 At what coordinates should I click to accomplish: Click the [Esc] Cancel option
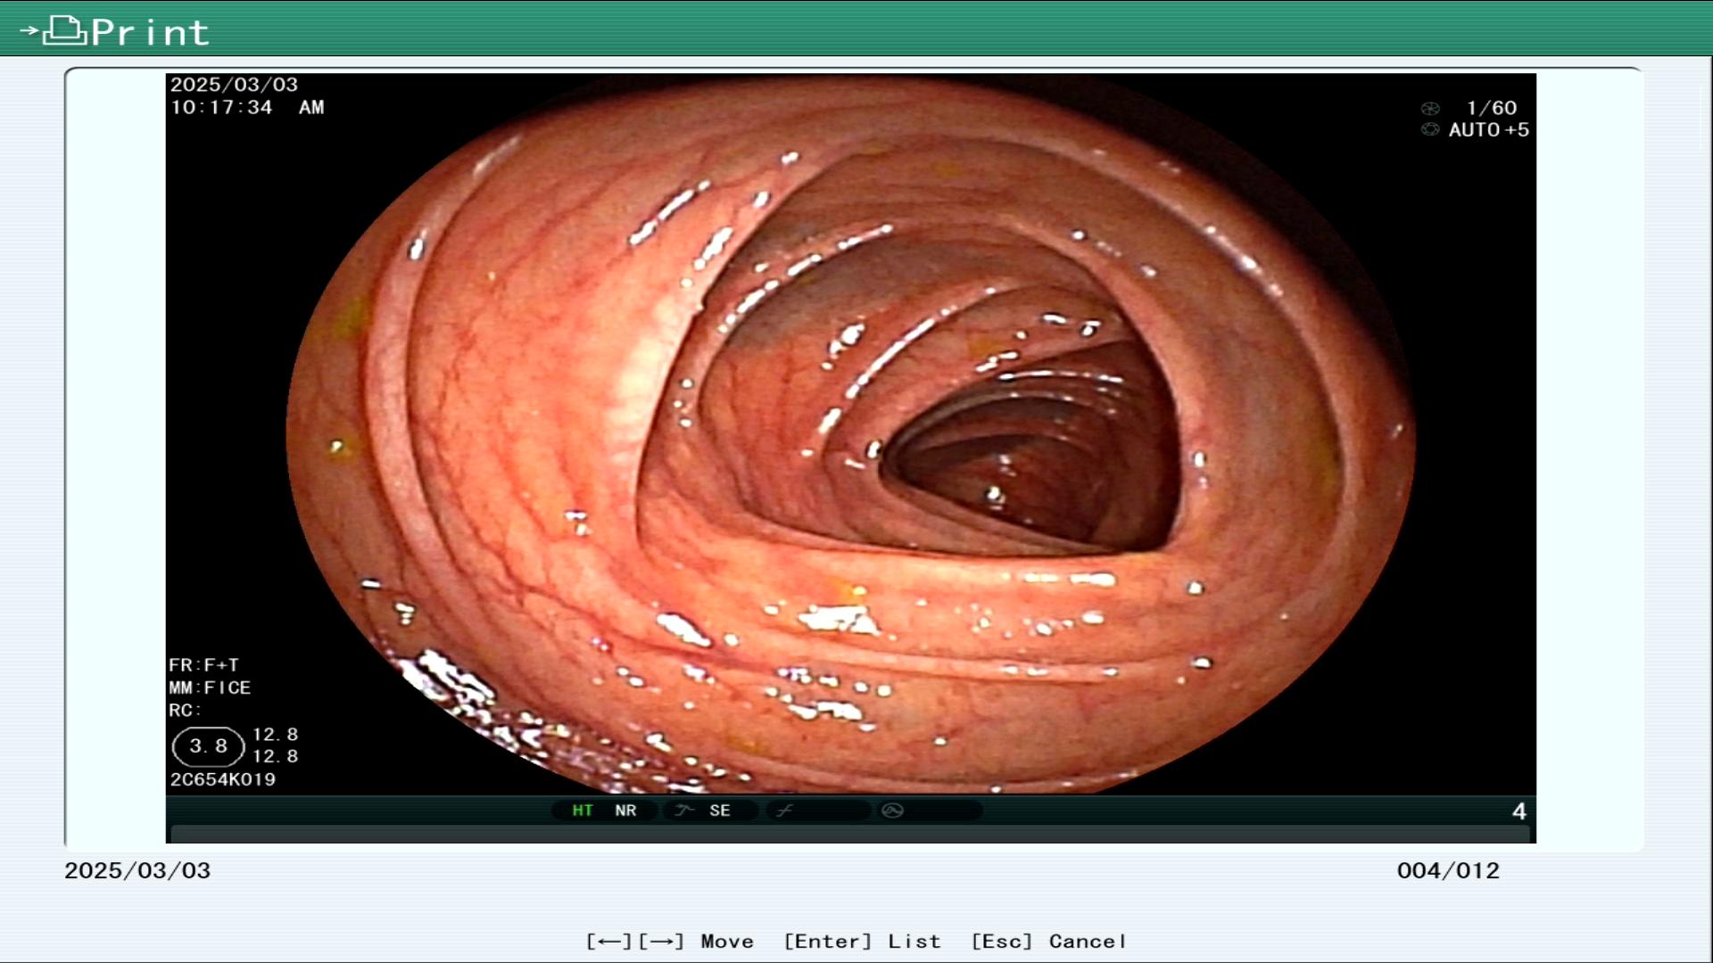tap(1048, 942)
